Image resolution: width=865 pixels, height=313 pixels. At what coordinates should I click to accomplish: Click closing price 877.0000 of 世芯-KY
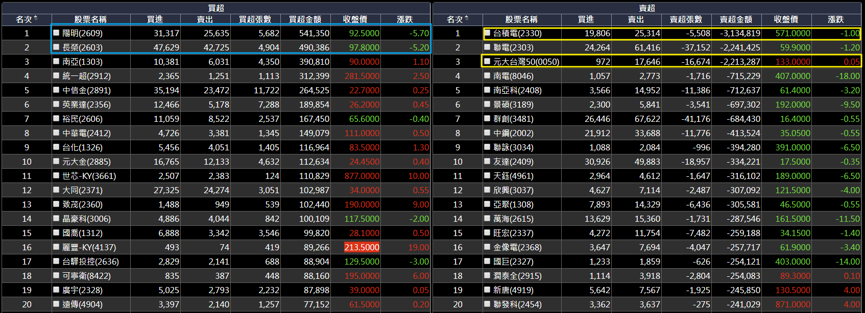[x=362, y=176]
